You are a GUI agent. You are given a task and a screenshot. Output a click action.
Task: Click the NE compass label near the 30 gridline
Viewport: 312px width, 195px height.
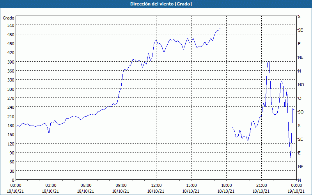(x=300, y=167)
